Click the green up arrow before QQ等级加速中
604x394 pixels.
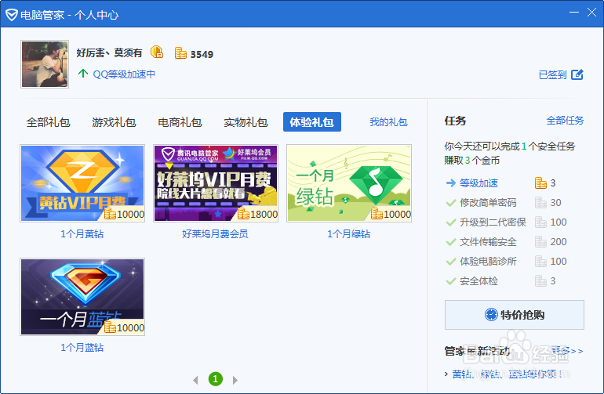click(83, 73)
